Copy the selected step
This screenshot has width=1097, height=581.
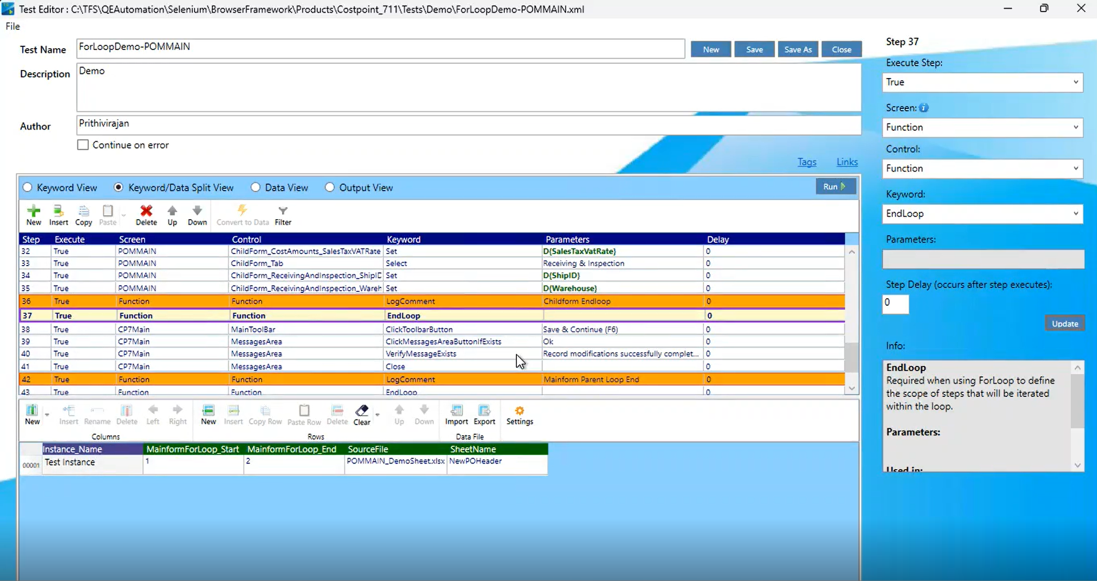coord(84,215)
